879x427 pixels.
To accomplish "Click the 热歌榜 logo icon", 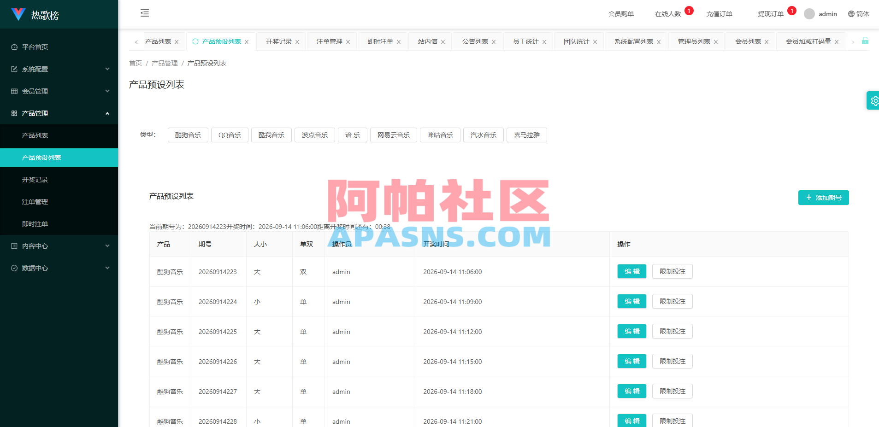I will coord(18,14).
